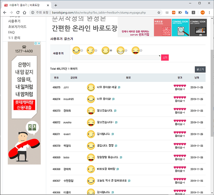Click post number 486375
This screenshot has width=214, height=195.
[x=56, y=87]
